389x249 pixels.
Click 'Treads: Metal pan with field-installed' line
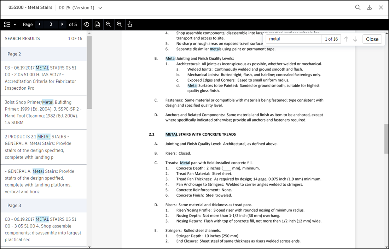[209, 163]
